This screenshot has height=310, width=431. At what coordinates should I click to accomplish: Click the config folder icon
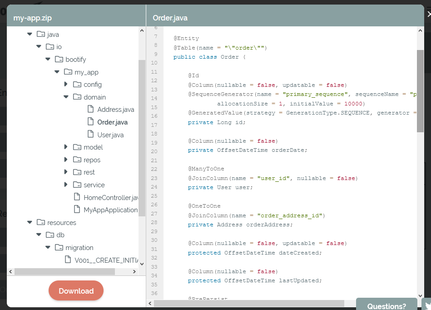tap(77, 85)
